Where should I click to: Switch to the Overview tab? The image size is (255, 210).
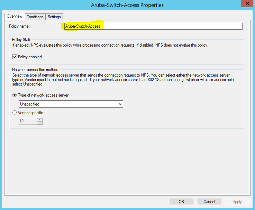(15, 16)
